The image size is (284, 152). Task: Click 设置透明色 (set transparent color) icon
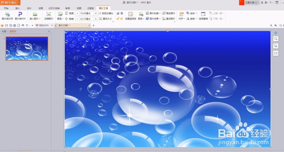pyautogui.click(x=130, y=14)
